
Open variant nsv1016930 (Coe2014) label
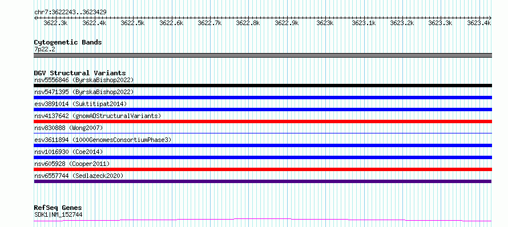coord(68,152)
